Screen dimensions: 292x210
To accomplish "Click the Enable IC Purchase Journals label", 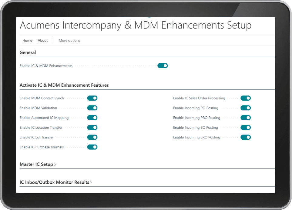I will [x=42, y=147].
